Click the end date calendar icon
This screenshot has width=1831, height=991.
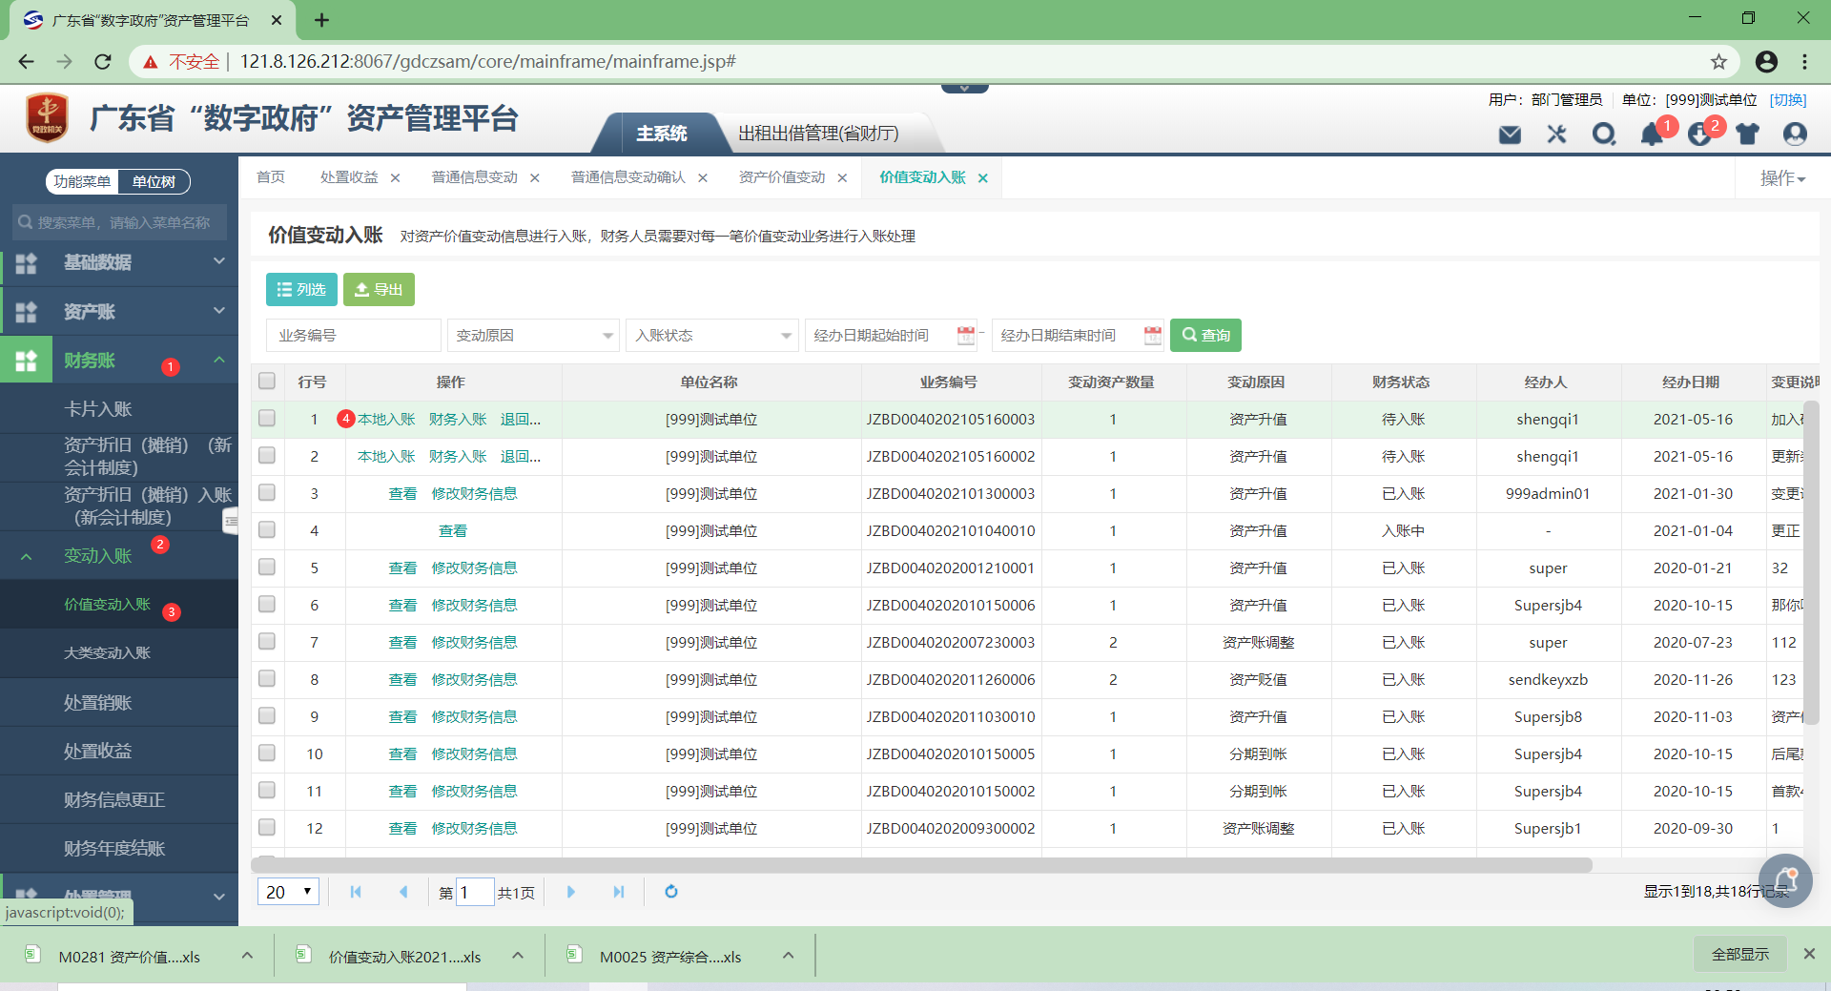[x=1153, y=335]
